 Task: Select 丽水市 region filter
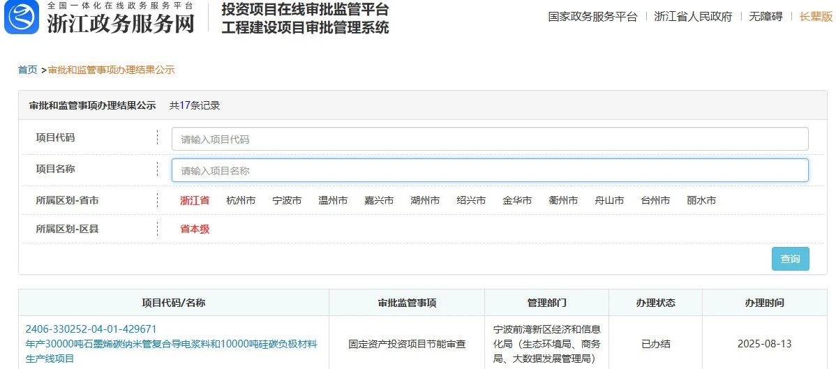pos(701,200)
